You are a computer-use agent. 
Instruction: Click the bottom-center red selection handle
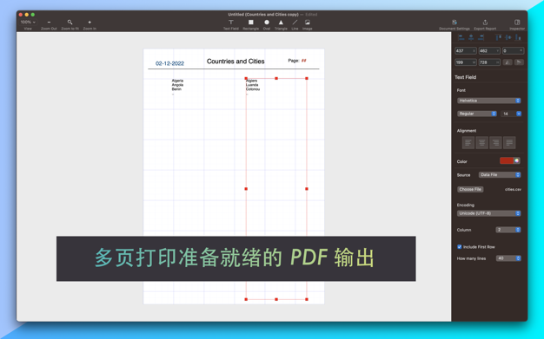click(x=276, y=299)
